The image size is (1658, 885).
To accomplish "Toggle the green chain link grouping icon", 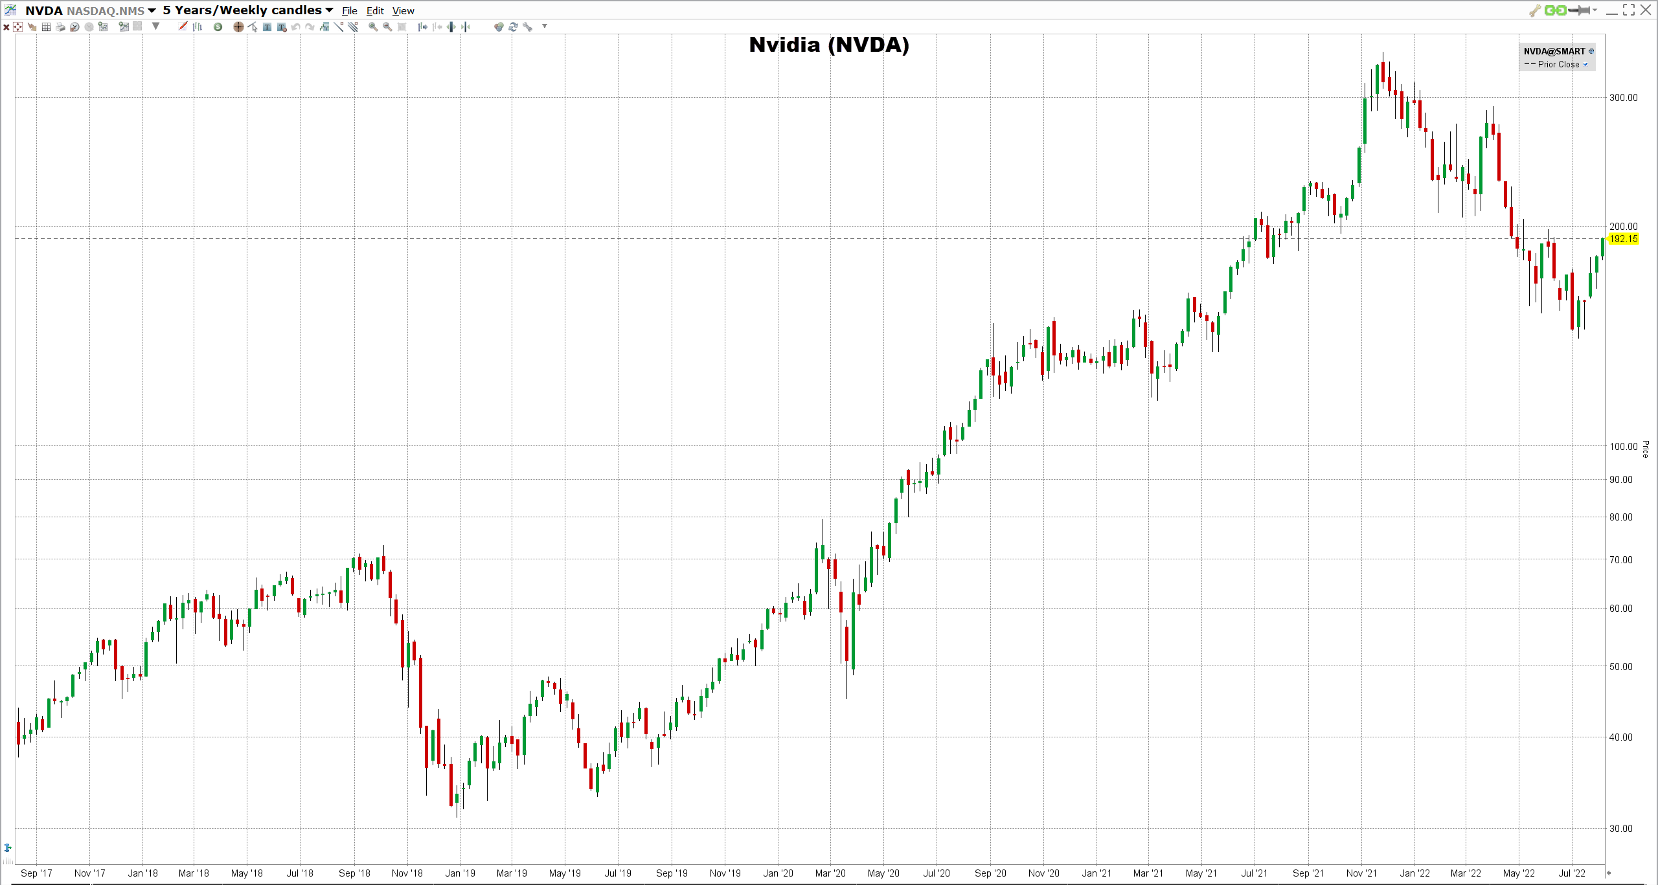I will coord(1555,10).
